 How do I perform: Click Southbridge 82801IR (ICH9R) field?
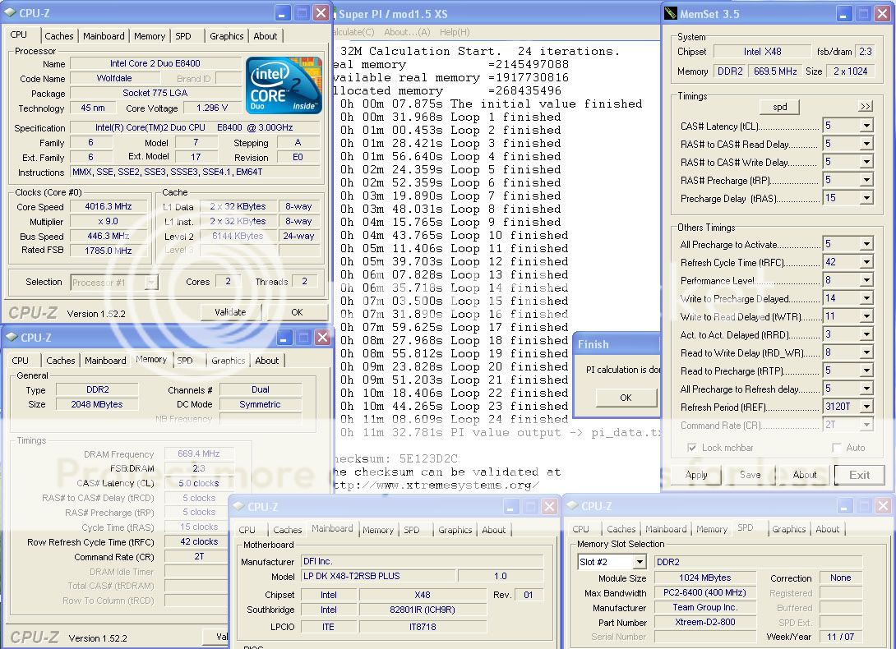coord(423,610)
